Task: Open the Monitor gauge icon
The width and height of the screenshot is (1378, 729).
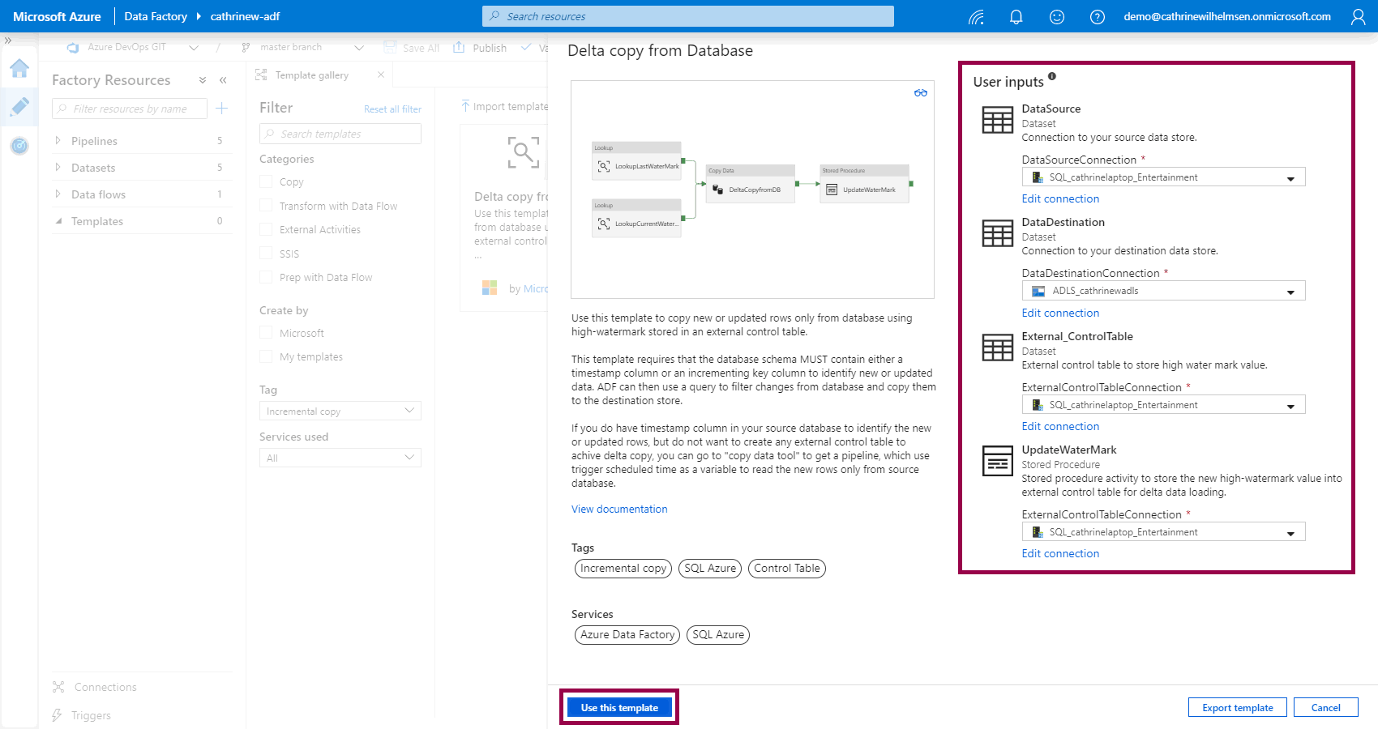Action: tap(19, 146)
